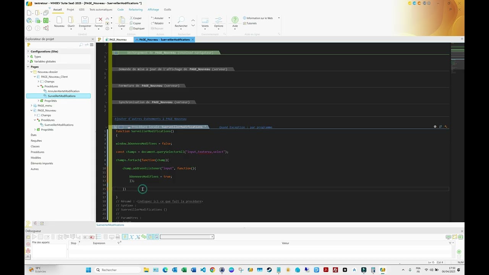The height and width of the screenshot is (275, 489).
Task: Click the debugger stop square icon
Action: (x=40, y=237)
